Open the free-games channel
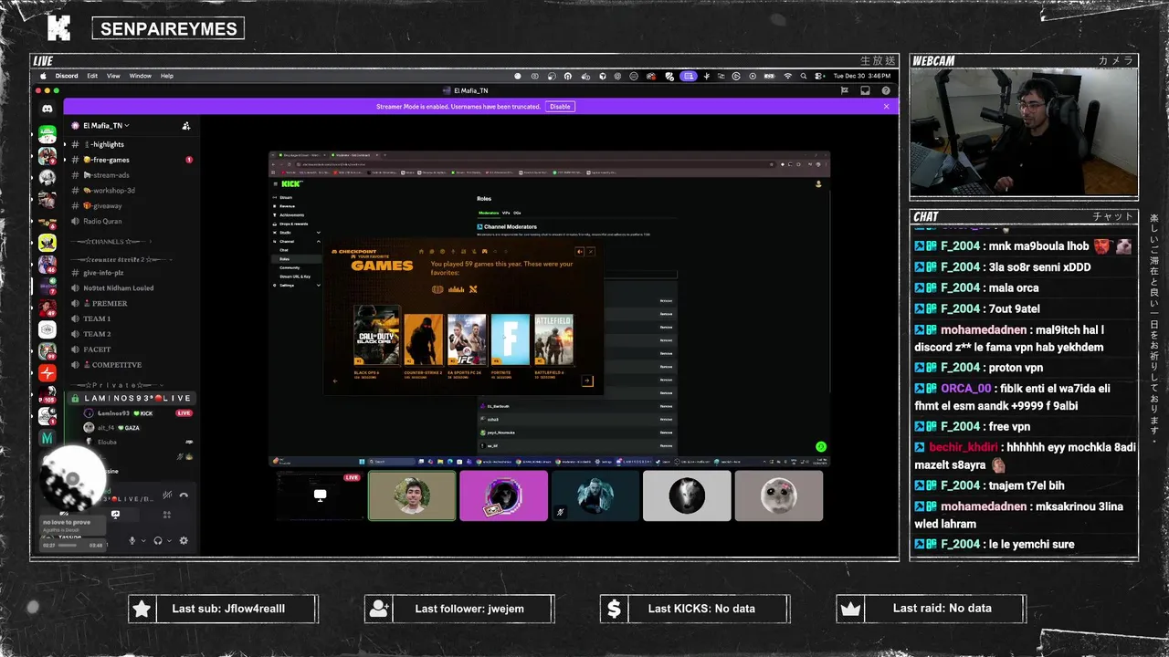The height and width of the screenshot is (657, 1169). tap(132, 160)
